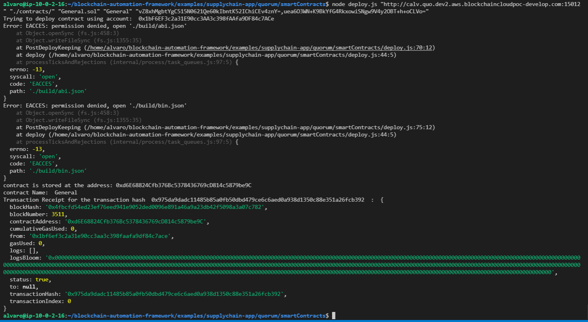Click the 'logs: []' line
The image size is (588, 322).
click(24, 250)
